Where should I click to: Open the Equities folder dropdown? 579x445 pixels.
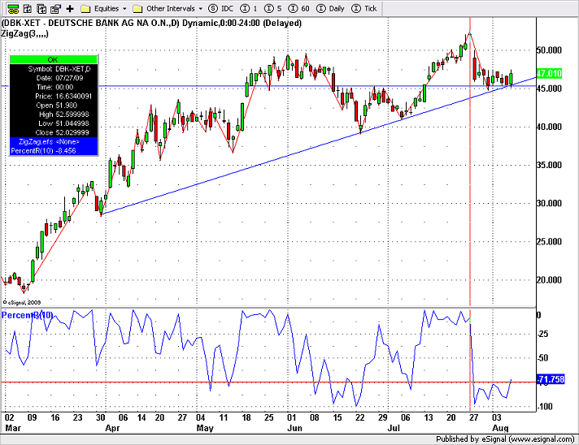[103, 8]
